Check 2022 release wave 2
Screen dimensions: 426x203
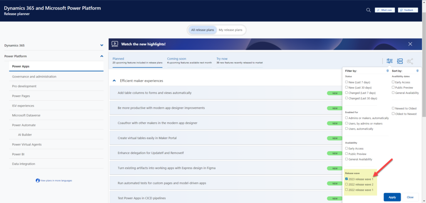coord(347,184)
